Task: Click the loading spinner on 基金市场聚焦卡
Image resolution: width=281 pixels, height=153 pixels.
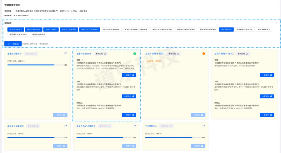Action: (x=65, y=54)
